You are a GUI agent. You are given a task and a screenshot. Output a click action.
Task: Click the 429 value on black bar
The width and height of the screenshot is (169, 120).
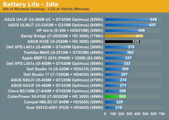pyautogui.click(x=136, y=42)
